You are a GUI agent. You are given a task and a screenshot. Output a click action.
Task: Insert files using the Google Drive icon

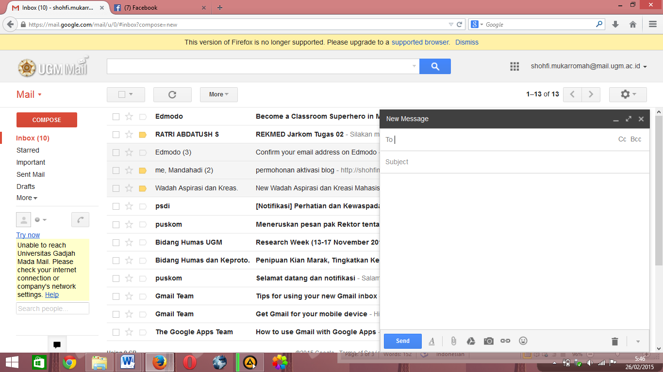[471, 341]
